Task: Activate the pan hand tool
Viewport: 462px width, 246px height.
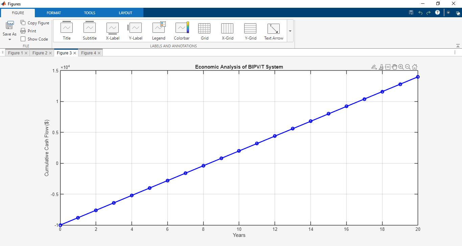Action: 394,67
